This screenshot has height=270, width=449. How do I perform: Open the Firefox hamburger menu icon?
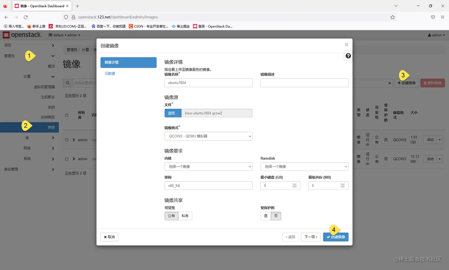(x=443, y=17)
